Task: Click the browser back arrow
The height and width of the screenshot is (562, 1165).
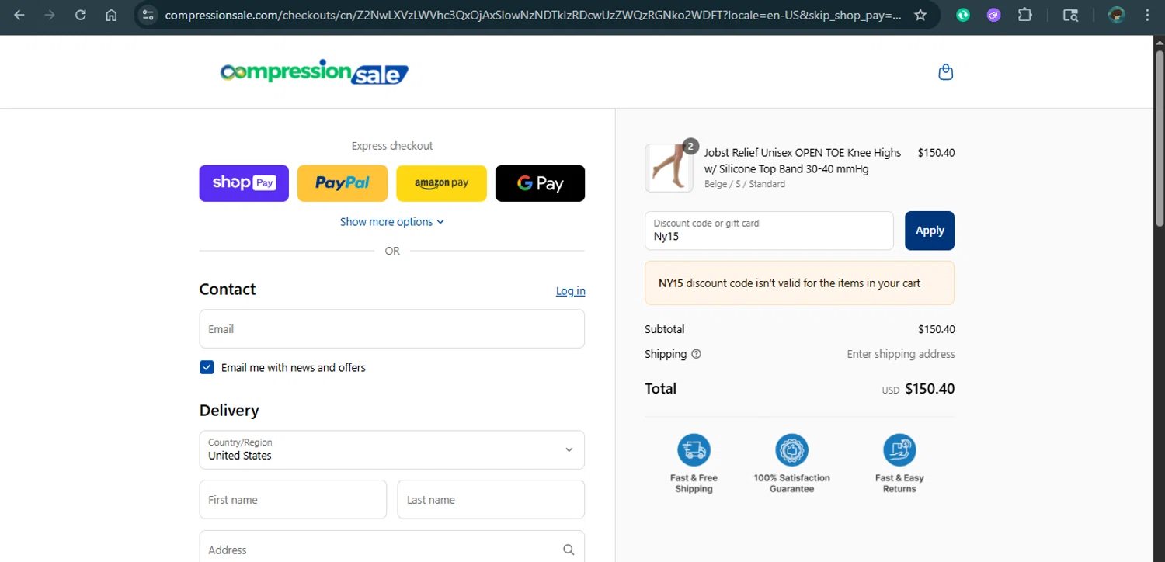Action: click(19, 15)
